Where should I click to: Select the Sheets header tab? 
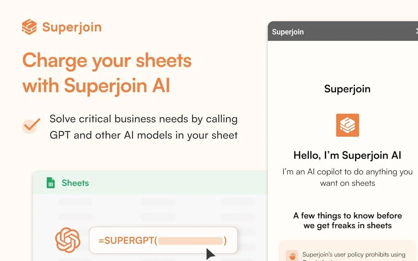click(75, 183)
